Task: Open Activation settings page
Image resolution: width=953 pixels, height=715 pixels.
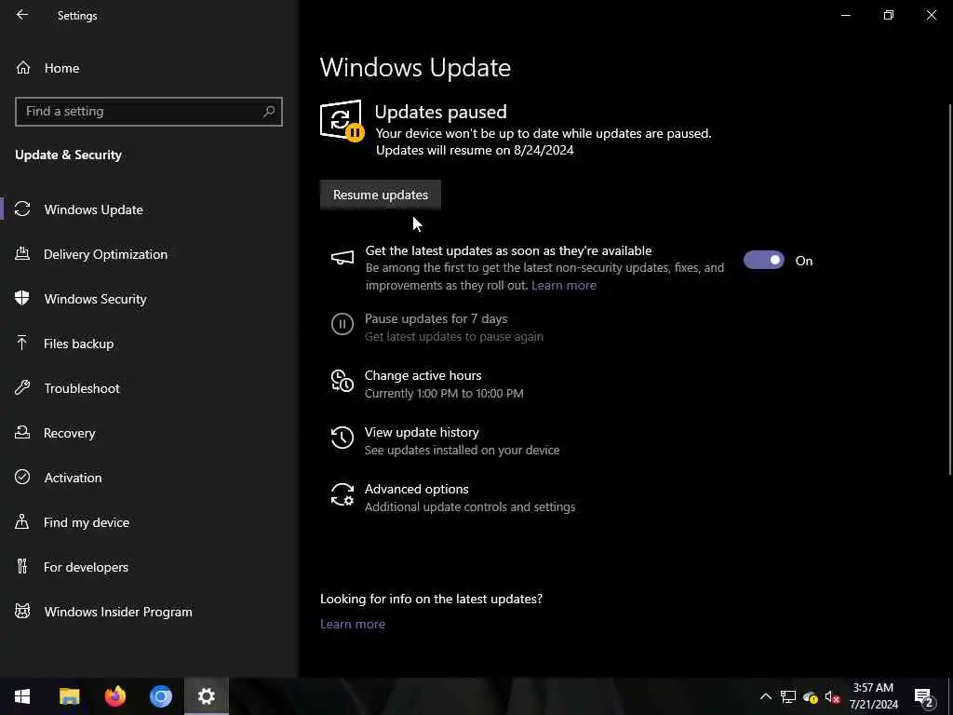Action: point(149,478)
